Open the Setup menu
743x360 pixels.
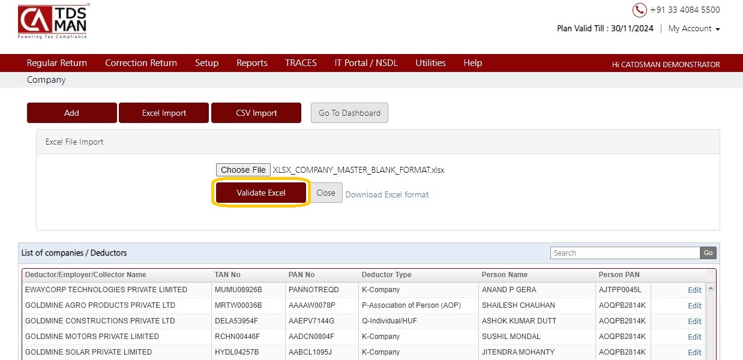206,63
